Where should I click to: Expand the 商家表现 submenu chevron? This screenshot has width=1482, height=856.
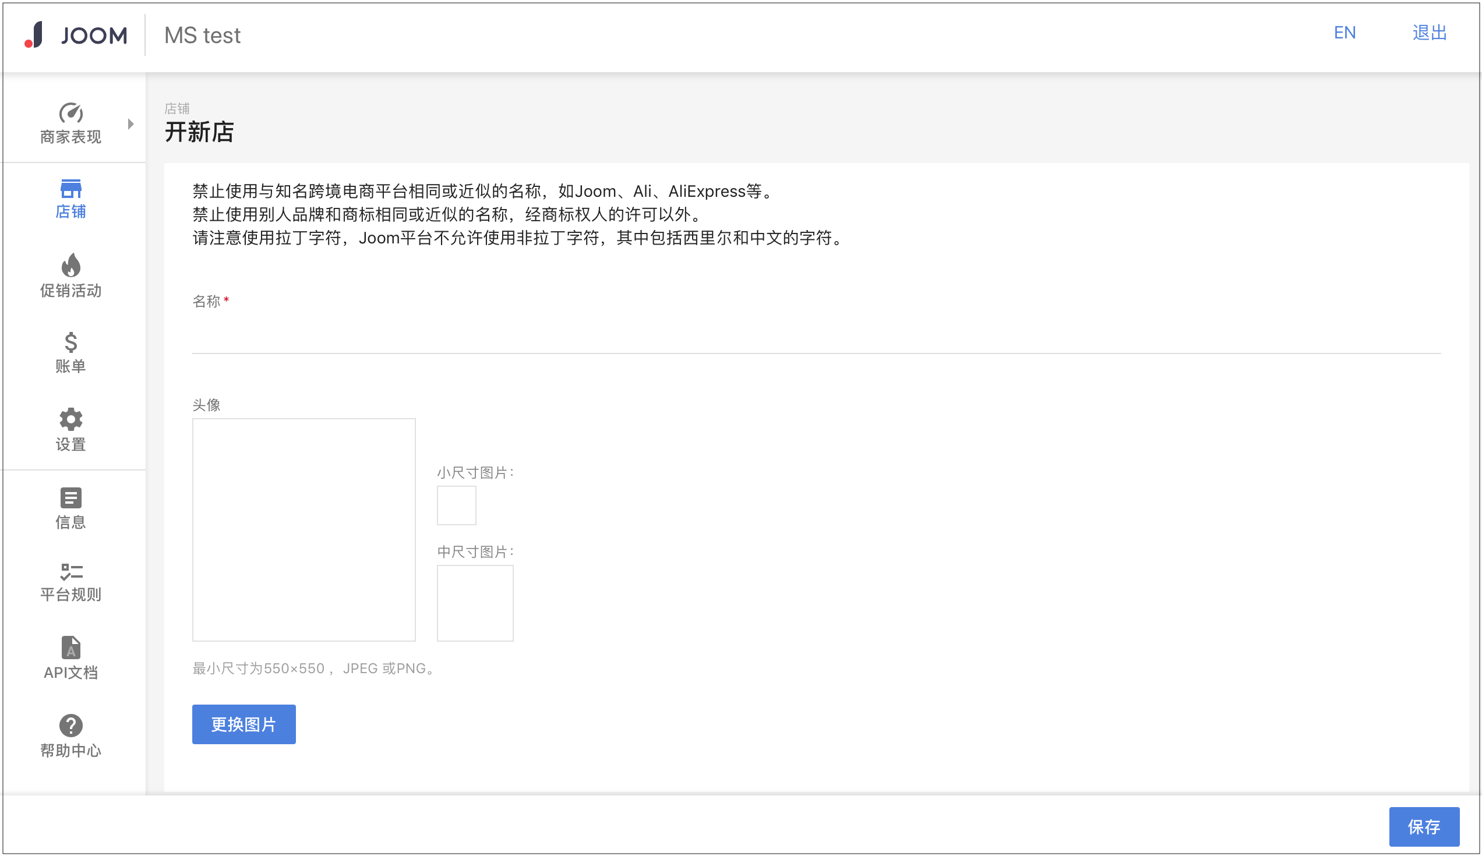130,123
